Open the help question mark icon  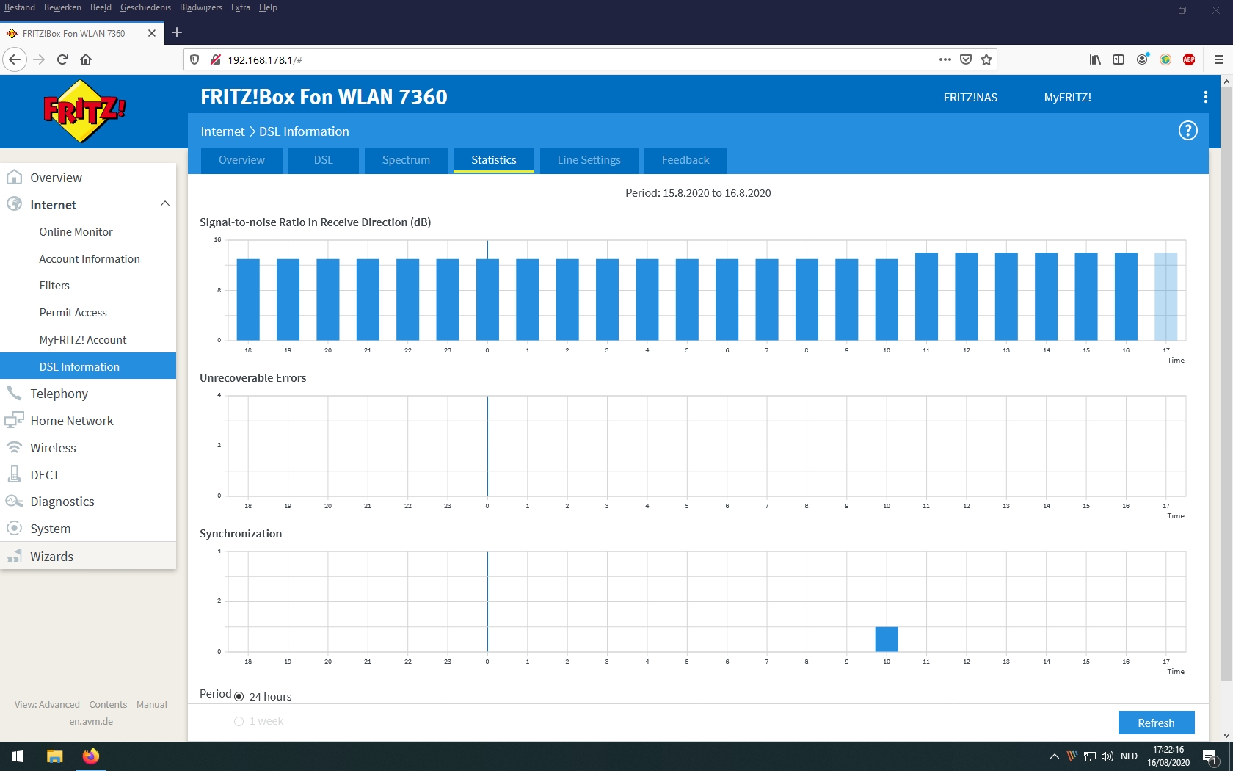point(1187,131)
